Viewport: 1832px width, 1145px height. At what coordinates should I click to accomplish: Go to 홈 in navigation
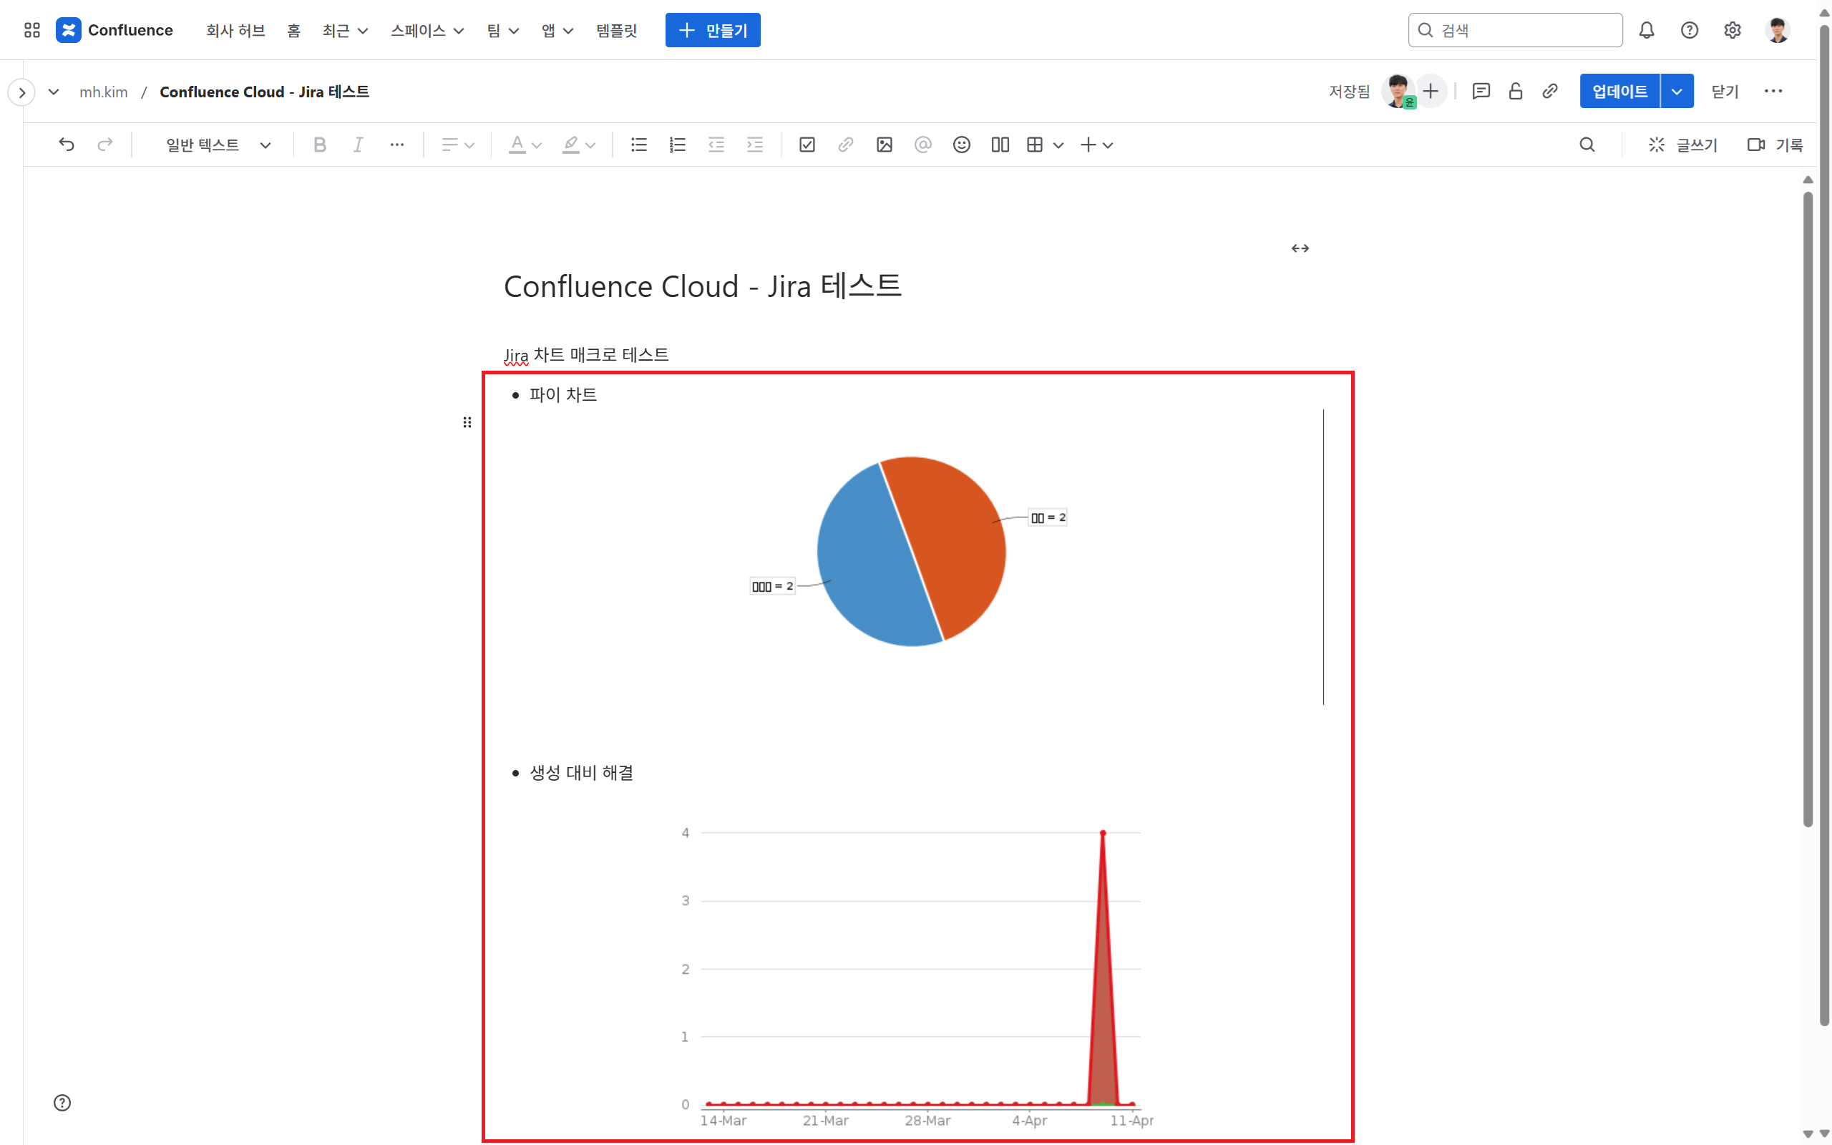(x=293, y=30)
